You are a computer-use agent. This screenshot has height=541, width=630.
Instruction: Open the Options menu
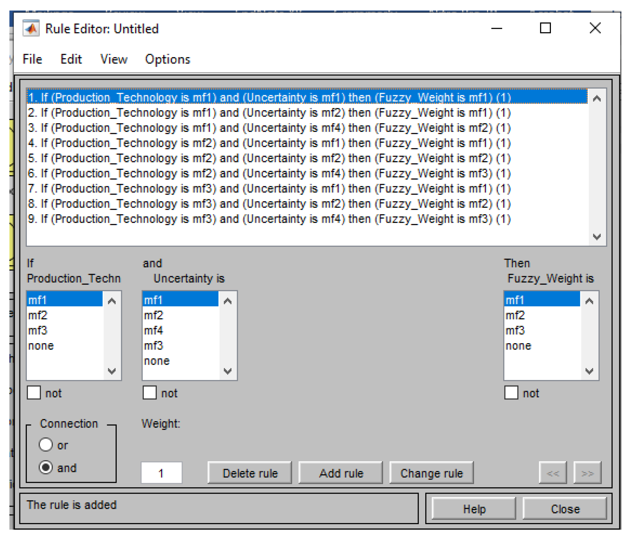[x=168, y=59]
